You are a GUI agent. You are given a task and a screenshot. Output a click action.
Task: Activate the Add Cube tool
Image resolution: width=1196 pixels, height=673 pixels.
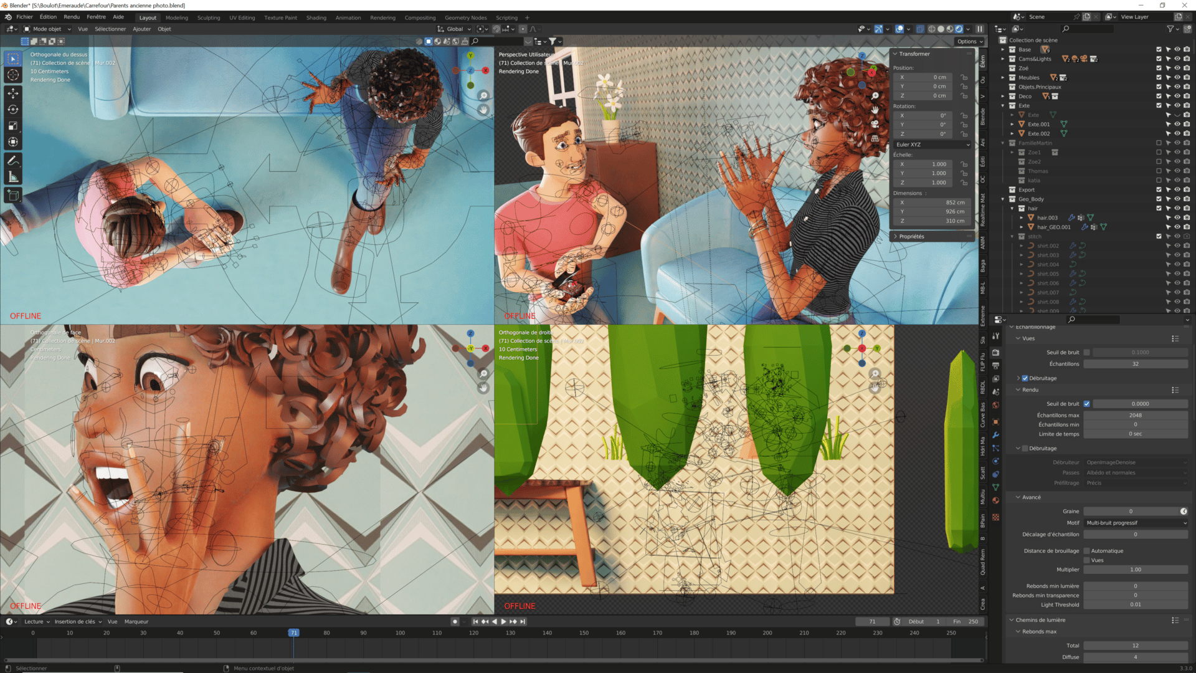click(12, 194)
